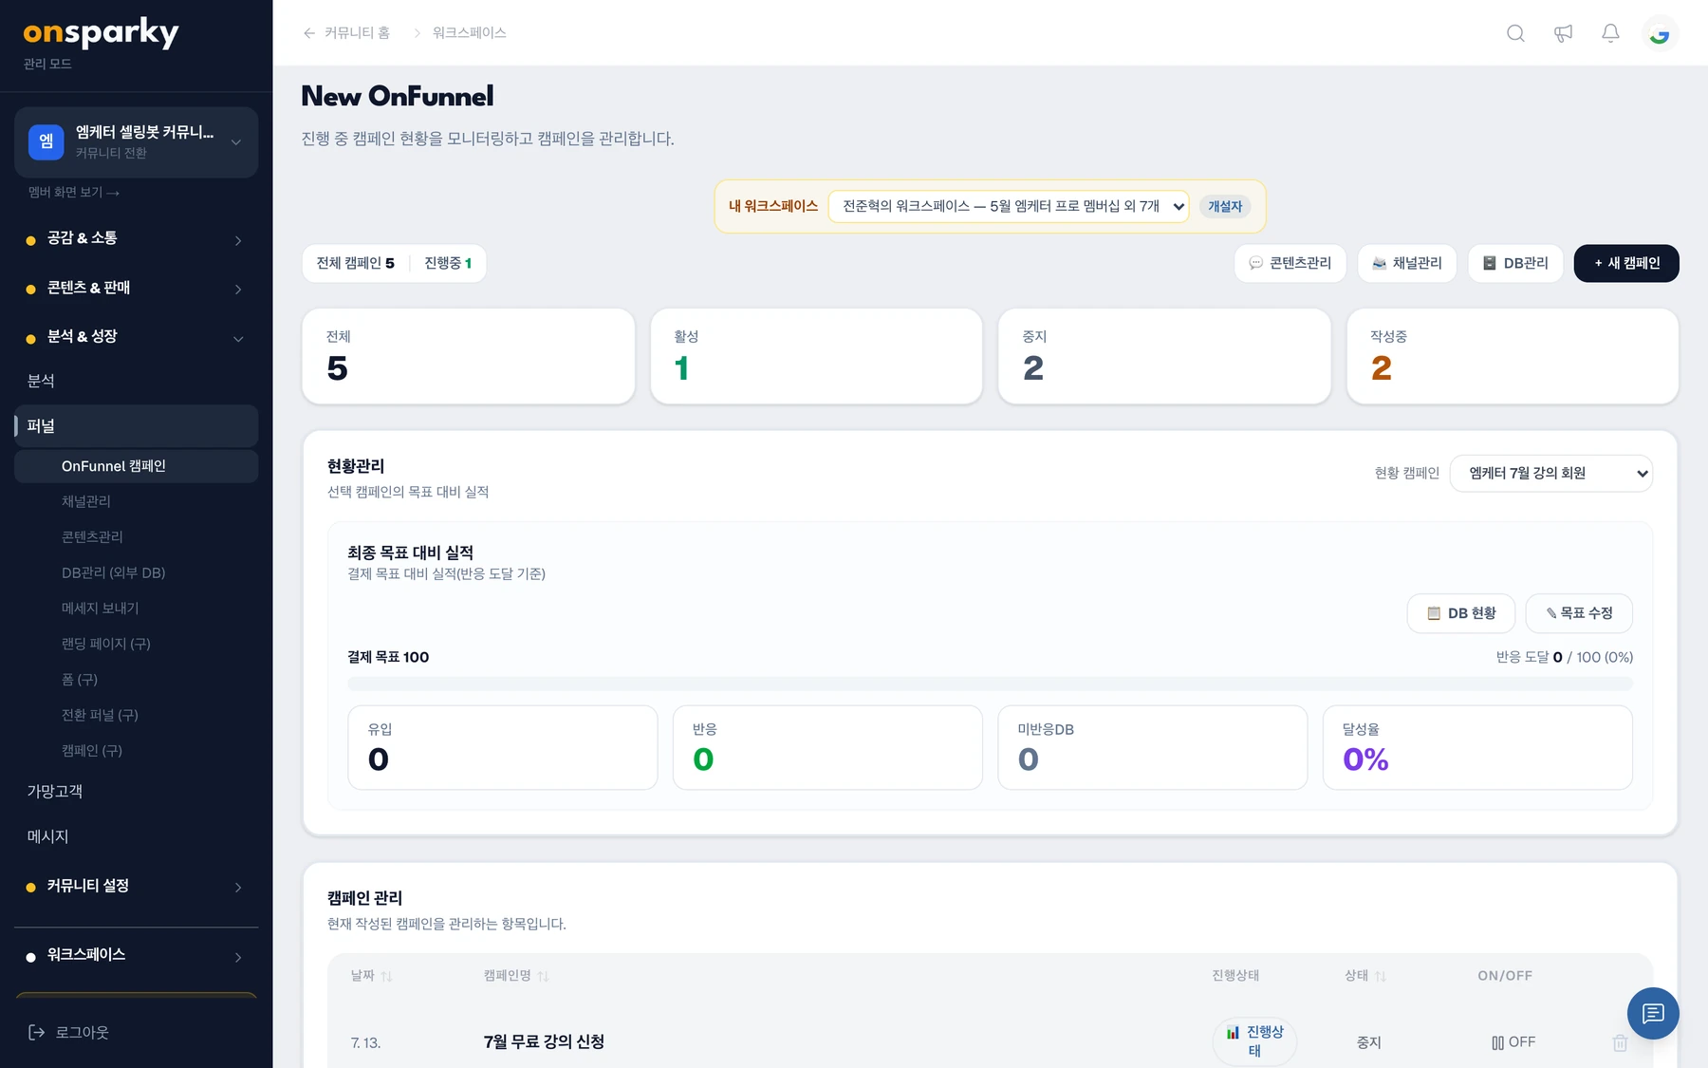The image size is (1708, 1068).
Task: Click the 미반응DB 0 metric card
Action: tap(1152, 747)
